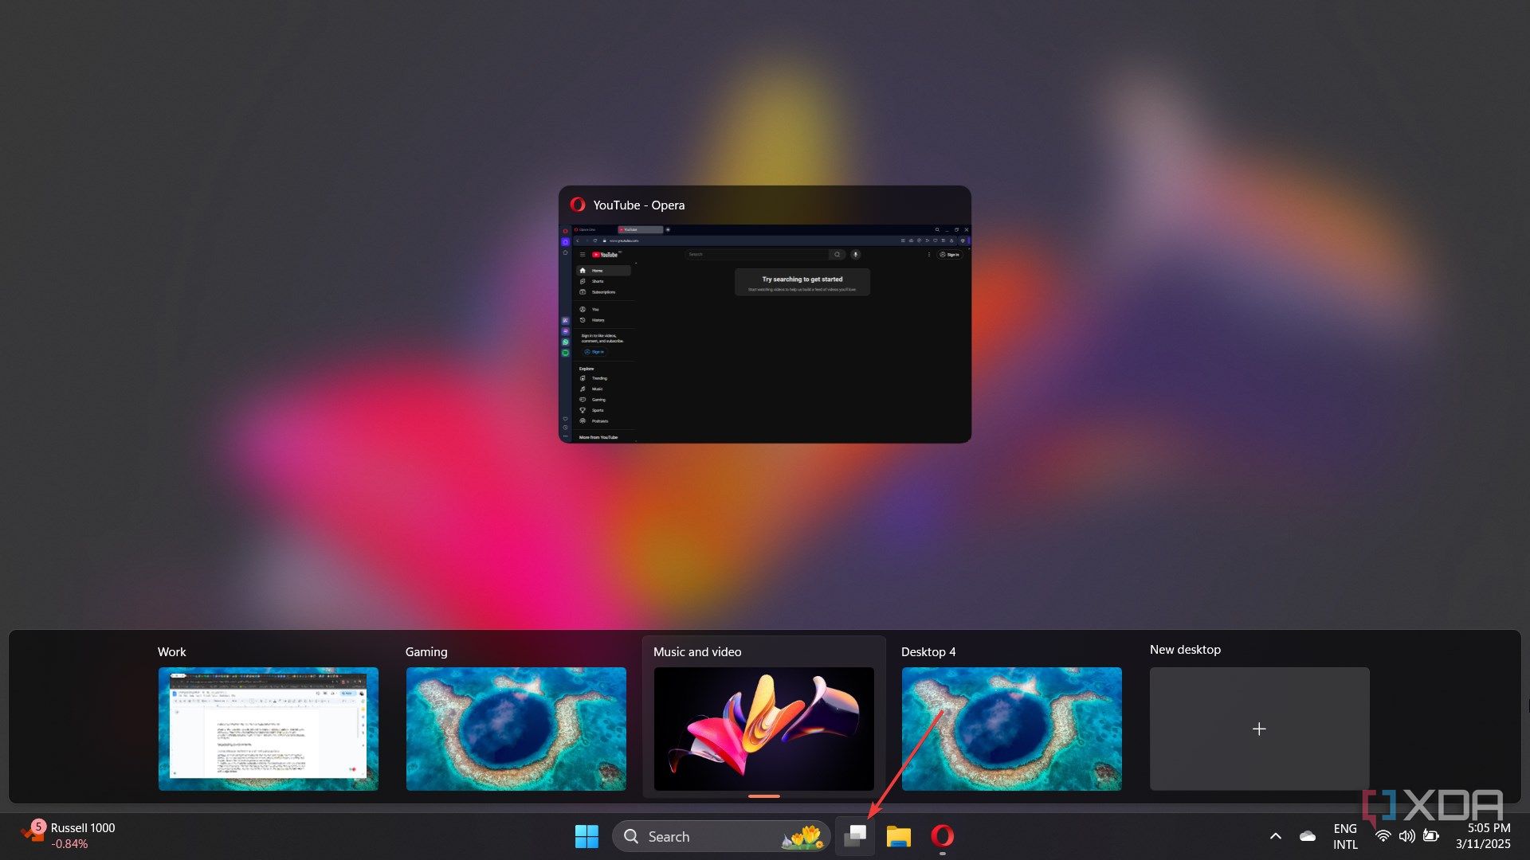The width and height of the screenshot is (1530, 860).
Task: Open the OneDrive cloud tray icon
Action: tap(1307, 836)
